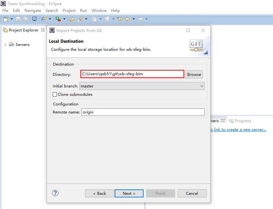The image size is (273, 209).
Task: Click the New wizard toolbar icon
Action: 5,19
